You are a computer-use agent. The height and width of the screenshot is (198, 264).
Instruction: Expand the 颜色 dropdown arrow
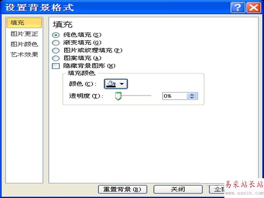click(122, 84)
